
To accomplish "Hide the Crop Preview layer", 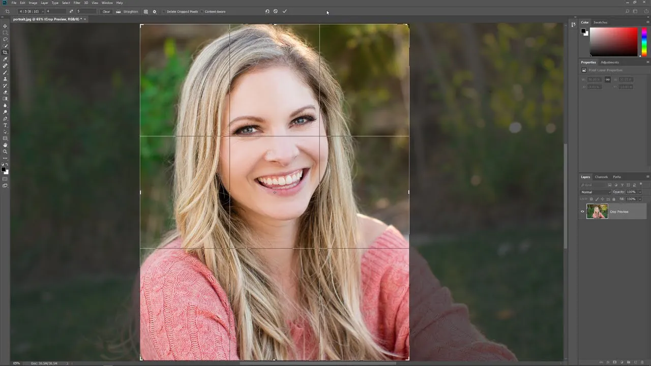I will pyautogui.click(x=582, y=211).
